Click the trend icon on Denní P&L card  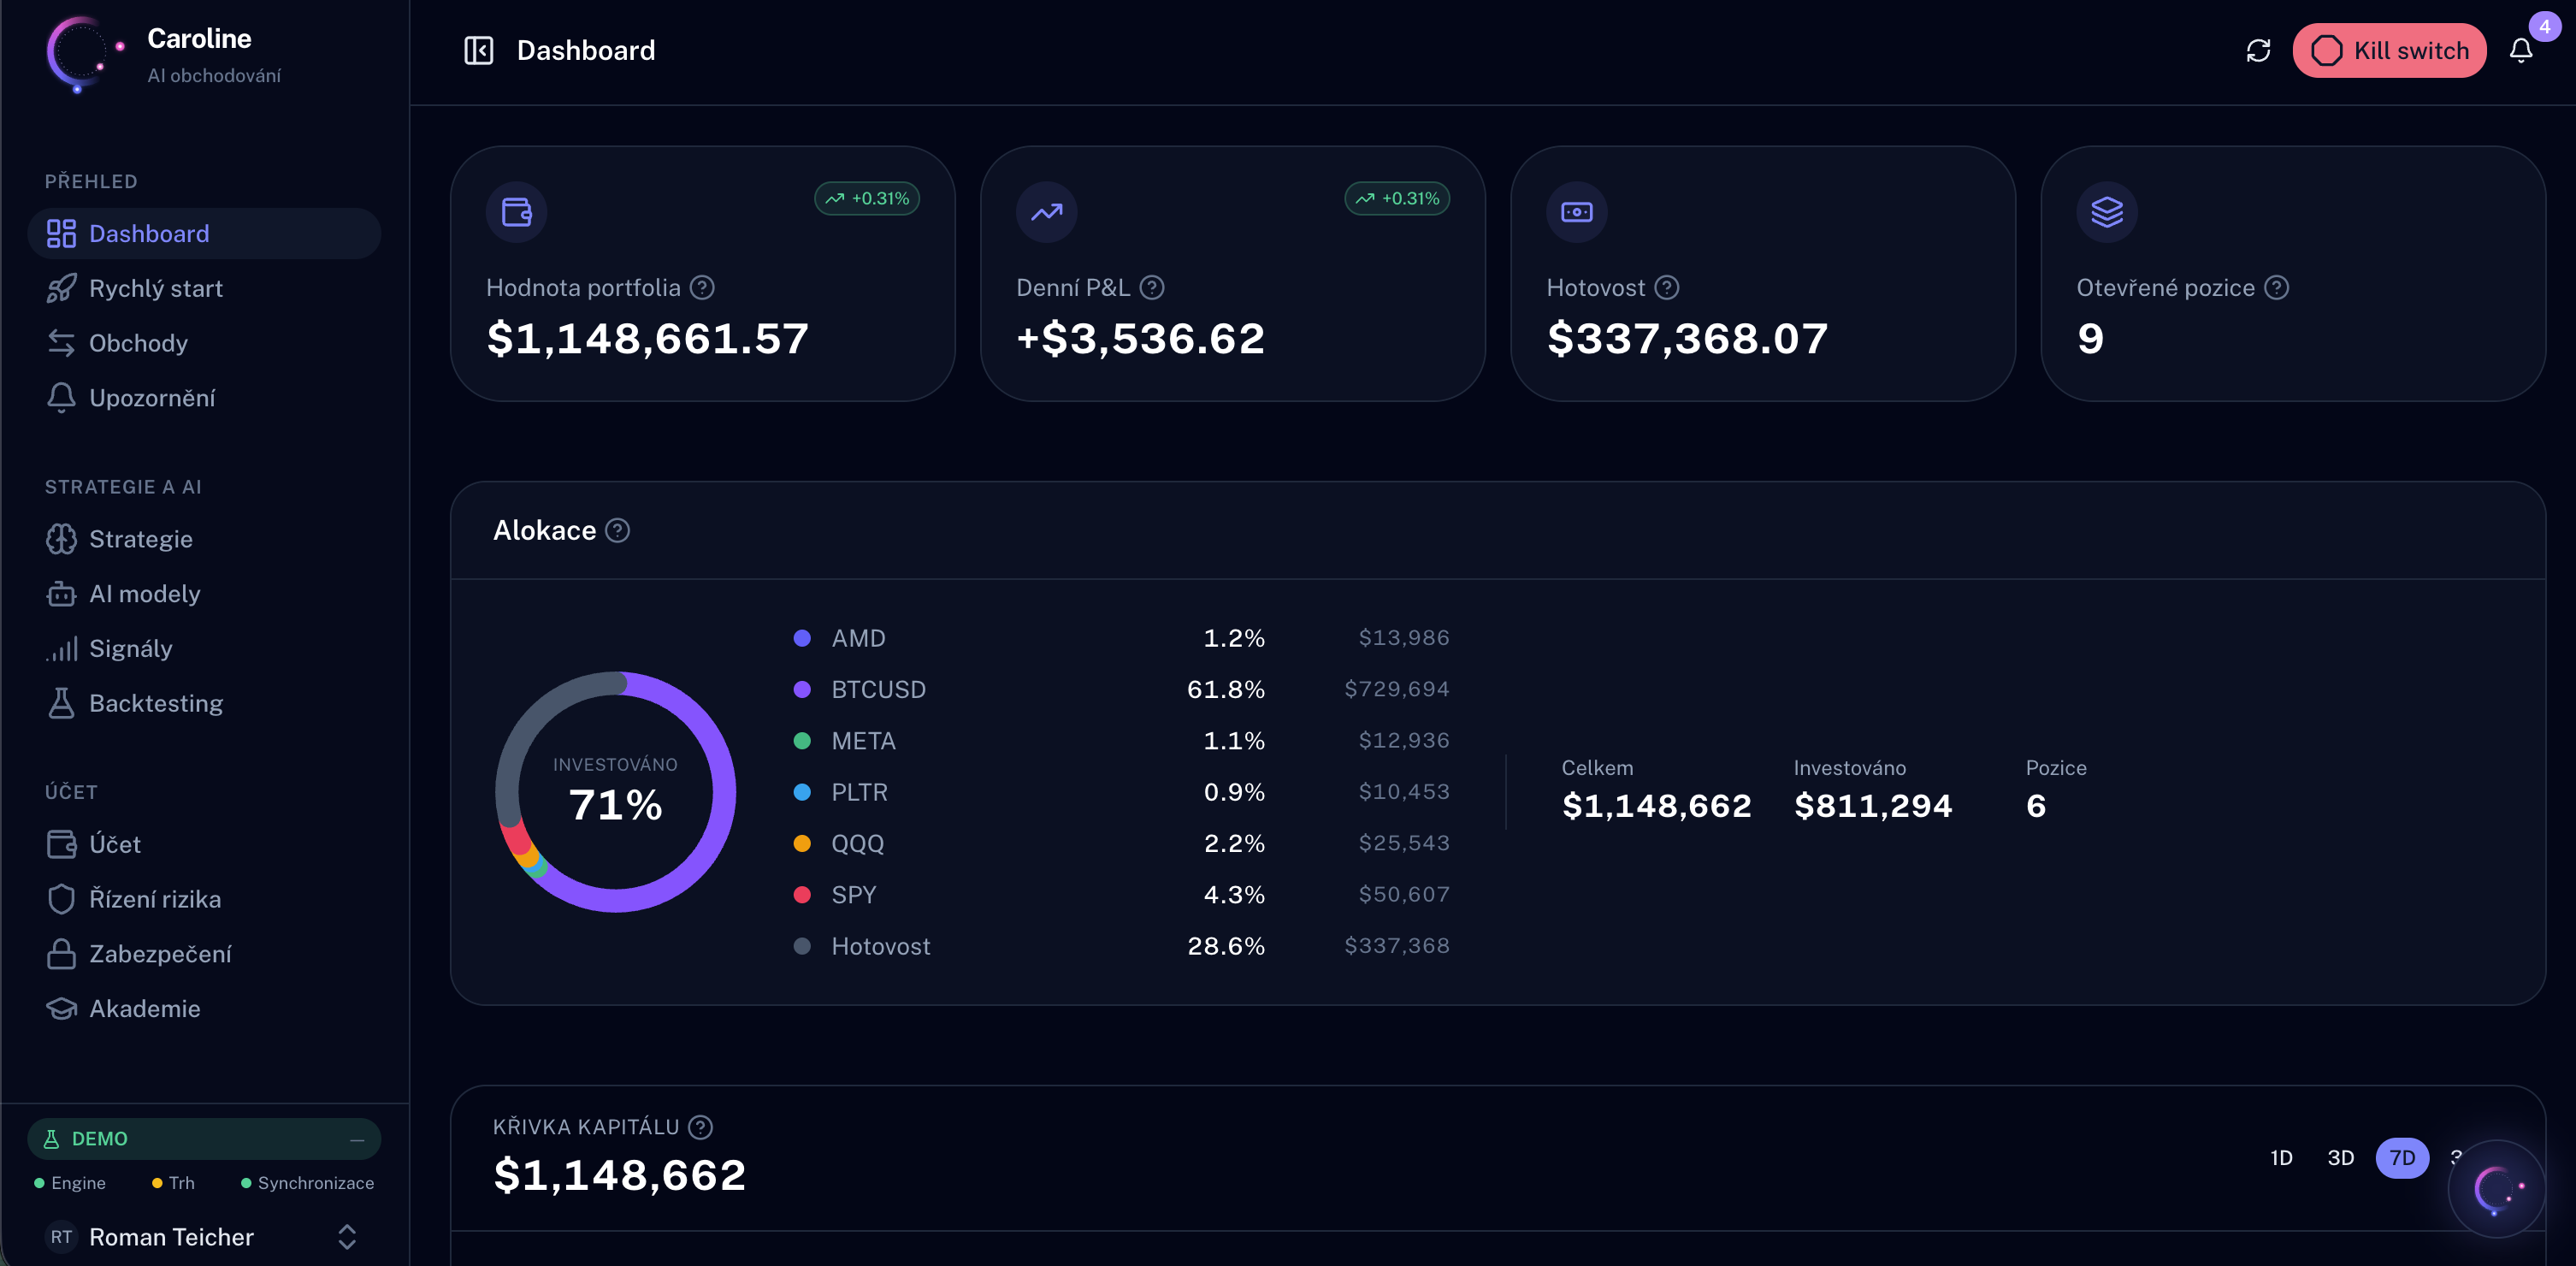[1046, 212]
